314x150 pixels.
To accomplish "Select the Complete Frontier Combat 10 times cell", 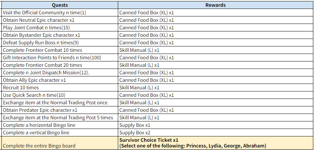I will [42, 50].
